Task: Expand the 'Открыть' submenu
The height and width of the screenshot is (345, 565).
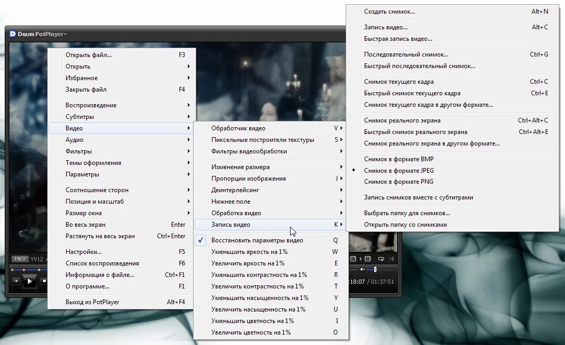Action: pyautogui.click(x=122, y=66)
